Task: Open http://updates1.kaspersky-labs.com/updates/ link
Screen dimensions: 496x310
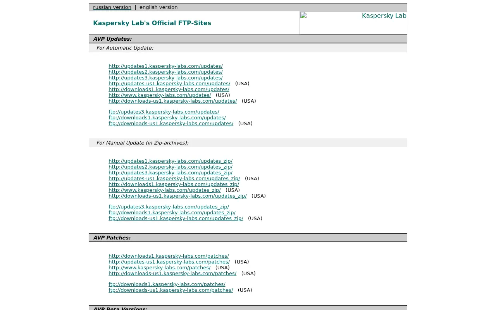Action: click(165, 66)
